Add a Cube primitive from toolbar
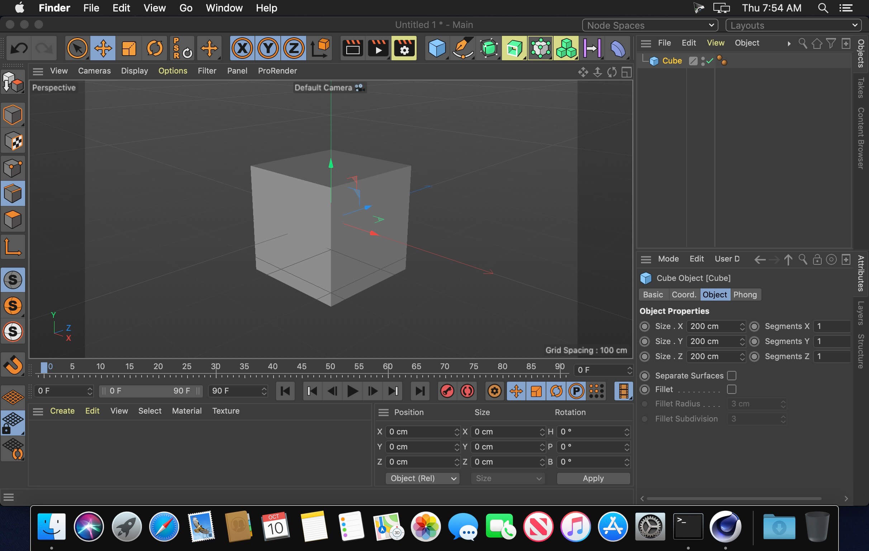Viewport: 869px width, 551px height. point(437,48)
